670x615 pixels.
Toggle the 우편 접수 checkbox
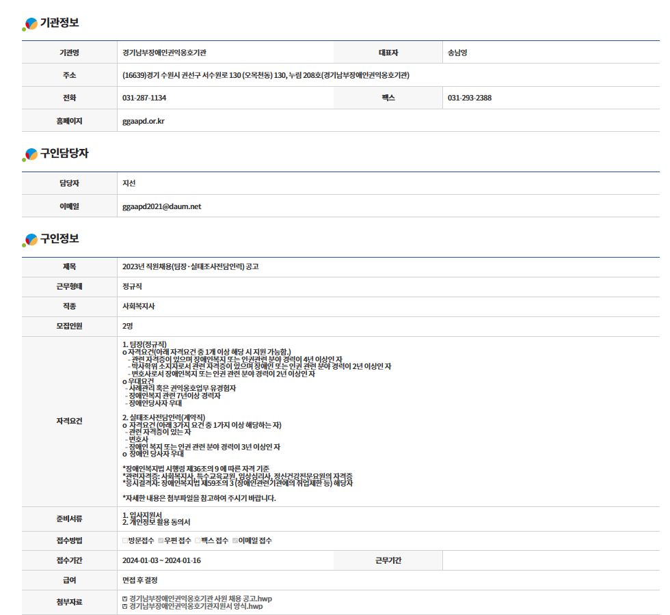coord(161,541)
